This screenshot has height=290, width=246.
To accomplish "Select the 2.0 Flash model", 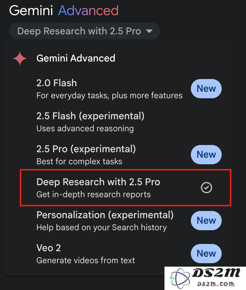I will pyautogui.click(x=125, y=89).
